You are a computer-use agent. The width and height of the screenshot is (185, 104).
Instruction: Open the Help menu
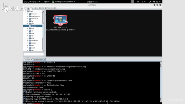(x=55, y=8)
